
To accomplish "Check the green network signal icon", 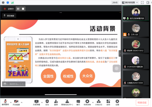I will click(12, 2).
